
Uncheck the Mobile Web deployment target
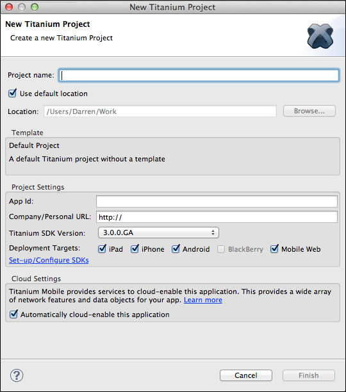coord(274,249)
